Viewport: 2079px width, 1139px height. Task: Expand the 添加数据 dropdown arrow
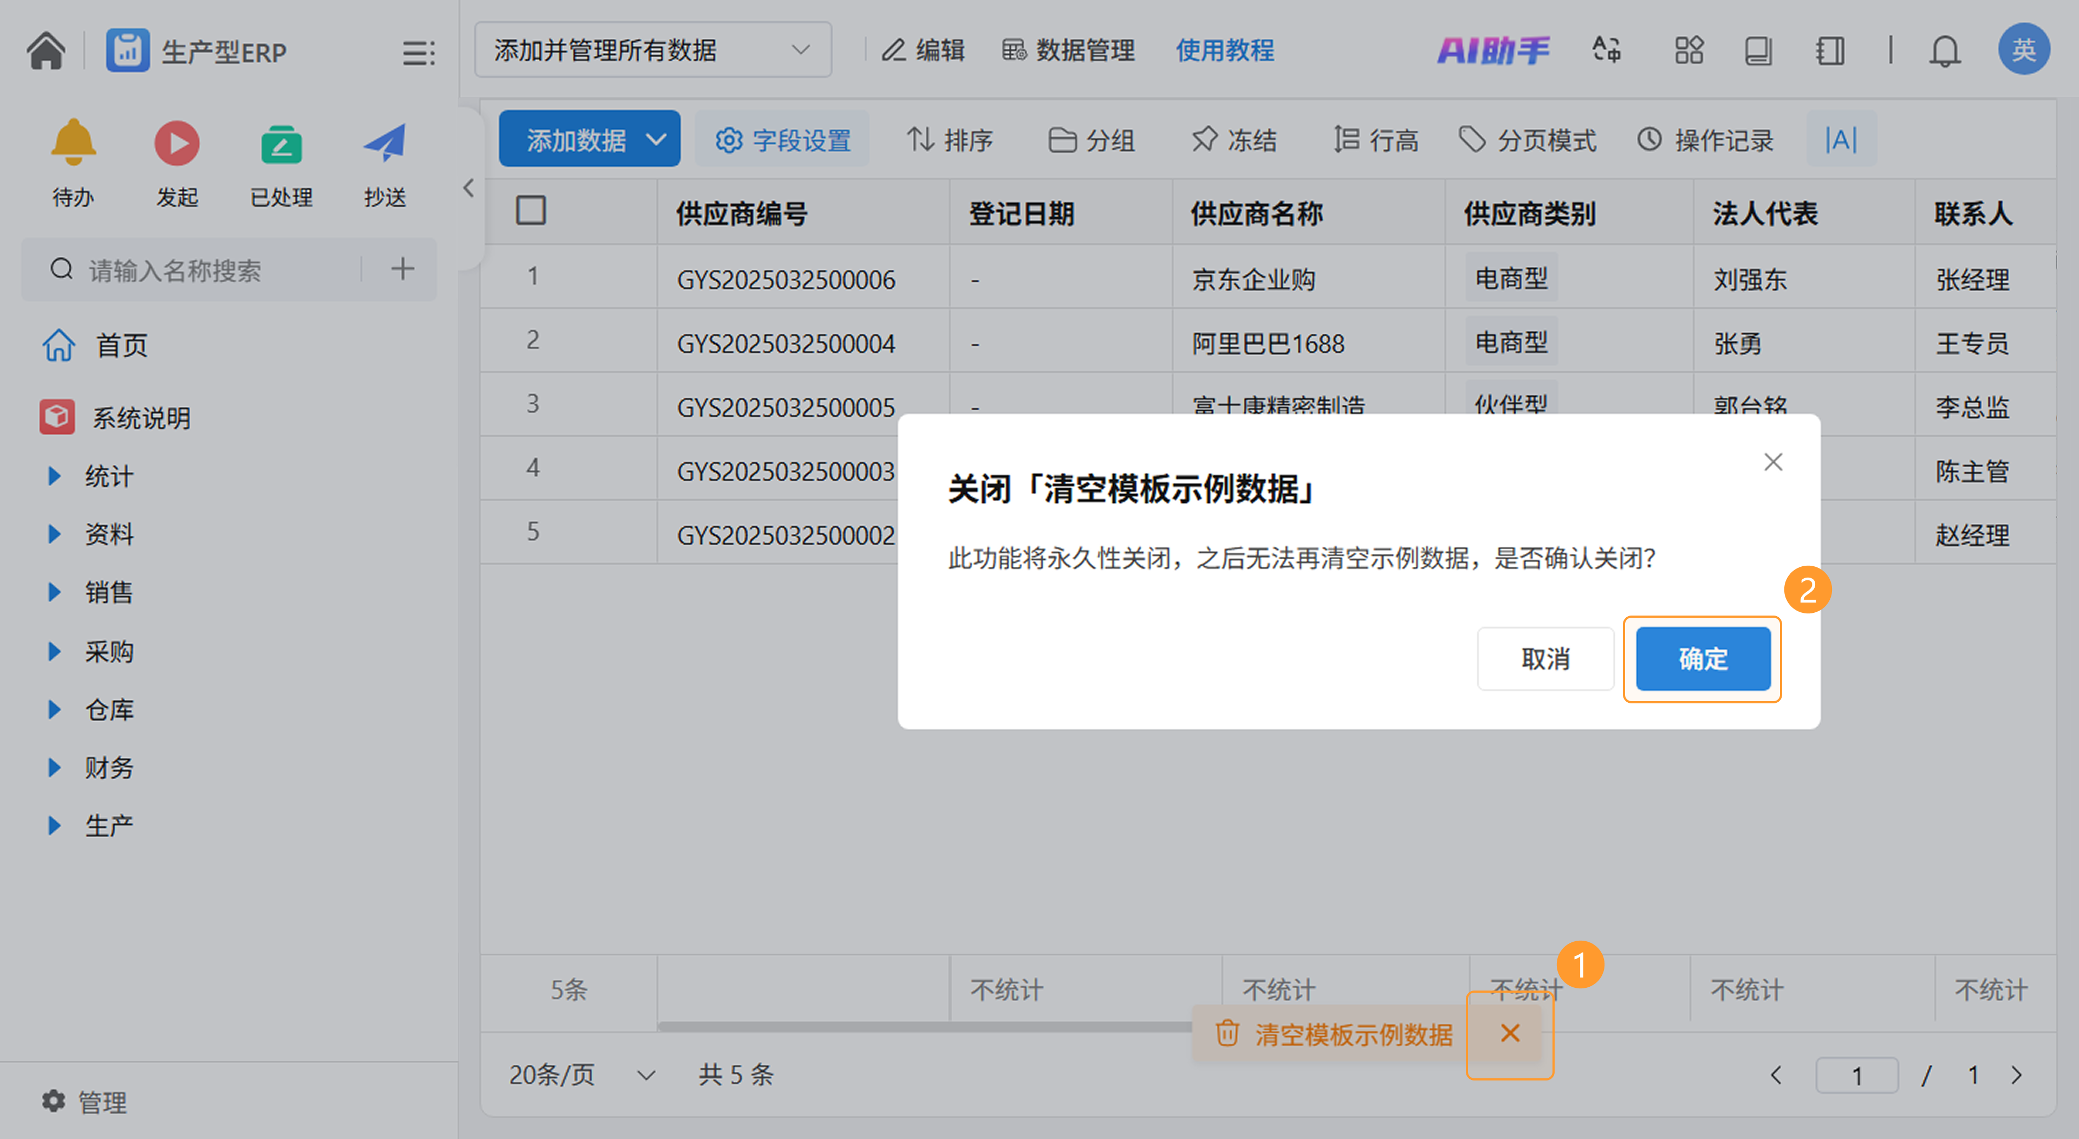click(x=657, y=140)
